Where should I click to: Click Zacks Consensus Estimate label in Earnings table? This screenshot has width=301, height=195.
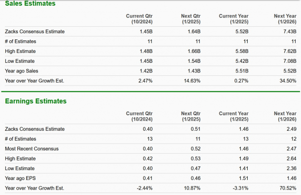point(35,129)
